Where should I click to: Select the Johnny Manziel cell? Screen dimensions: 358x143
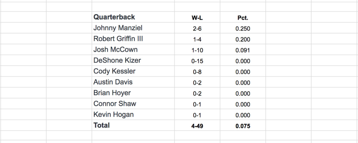(118, 28)
